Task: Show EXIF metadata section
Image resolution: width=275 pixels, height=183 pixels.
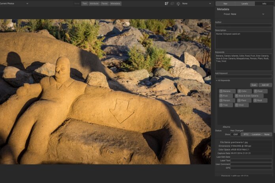Action: (x=235, y=134)
